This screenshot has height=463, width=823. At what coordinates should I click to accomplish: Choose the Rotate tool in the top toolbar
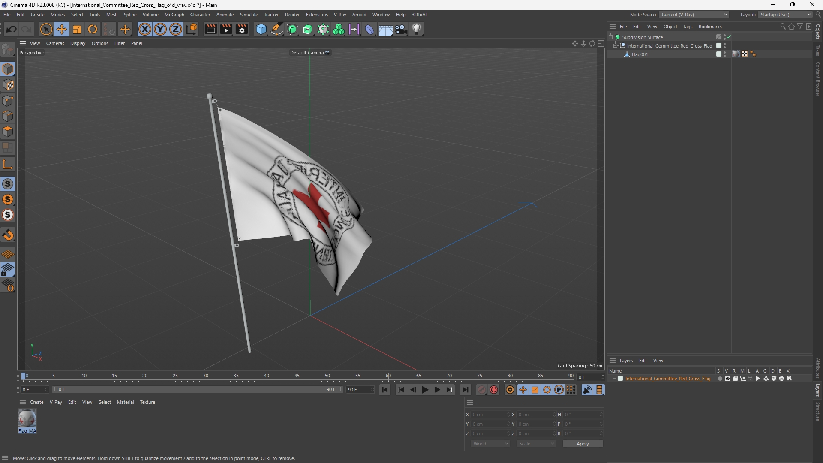click(93, 29)
